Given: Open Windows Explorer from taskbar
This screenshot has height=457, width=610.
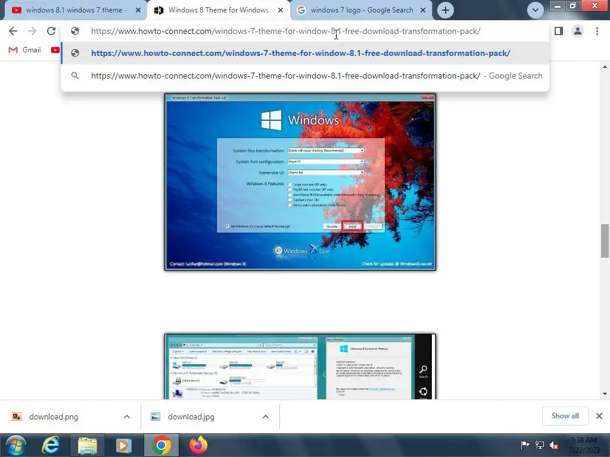Looking at the screenshot, I should [x=88, y=445].
